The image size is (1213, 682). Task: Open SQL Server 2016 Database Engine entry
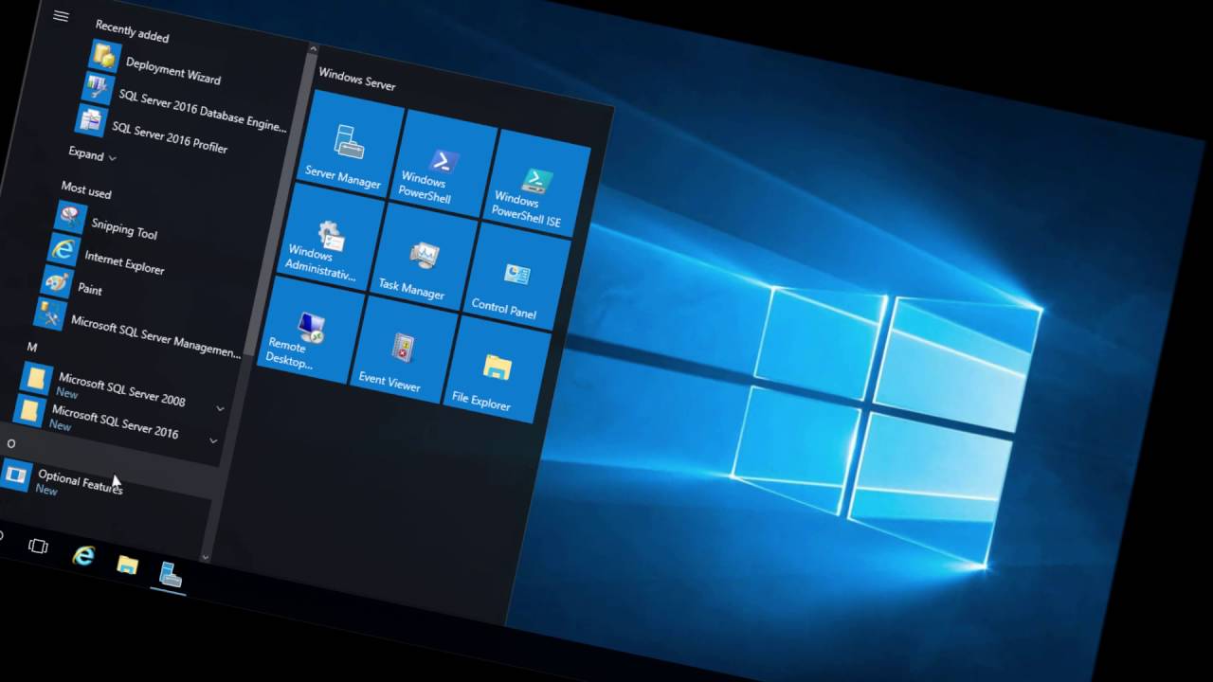point(186,101)
